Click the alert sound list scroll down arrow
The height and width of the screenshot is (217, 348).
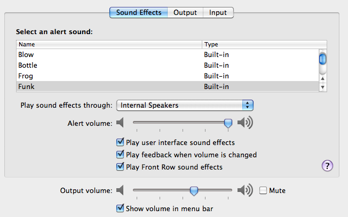tap(322, 86)
